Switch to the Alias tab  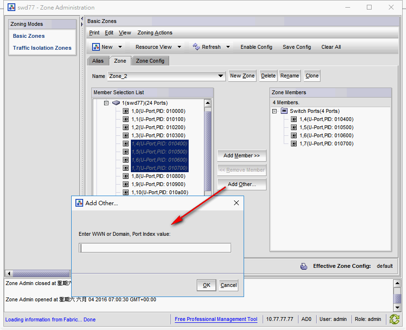click(x=98, y=61)
